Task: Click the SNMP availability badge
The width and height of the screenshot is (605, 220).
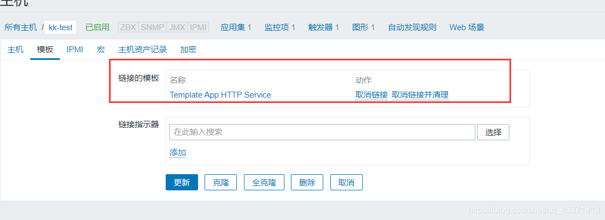Action: click(x=152, y=27)
